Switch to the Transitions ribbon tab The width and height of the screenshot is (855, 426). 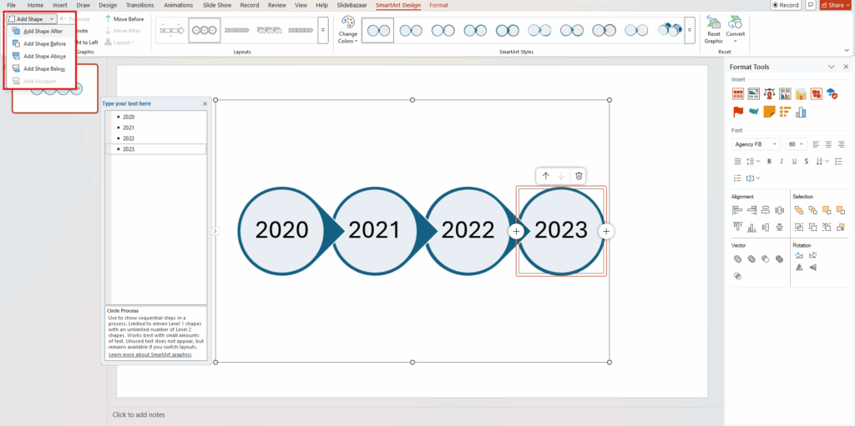139,5
